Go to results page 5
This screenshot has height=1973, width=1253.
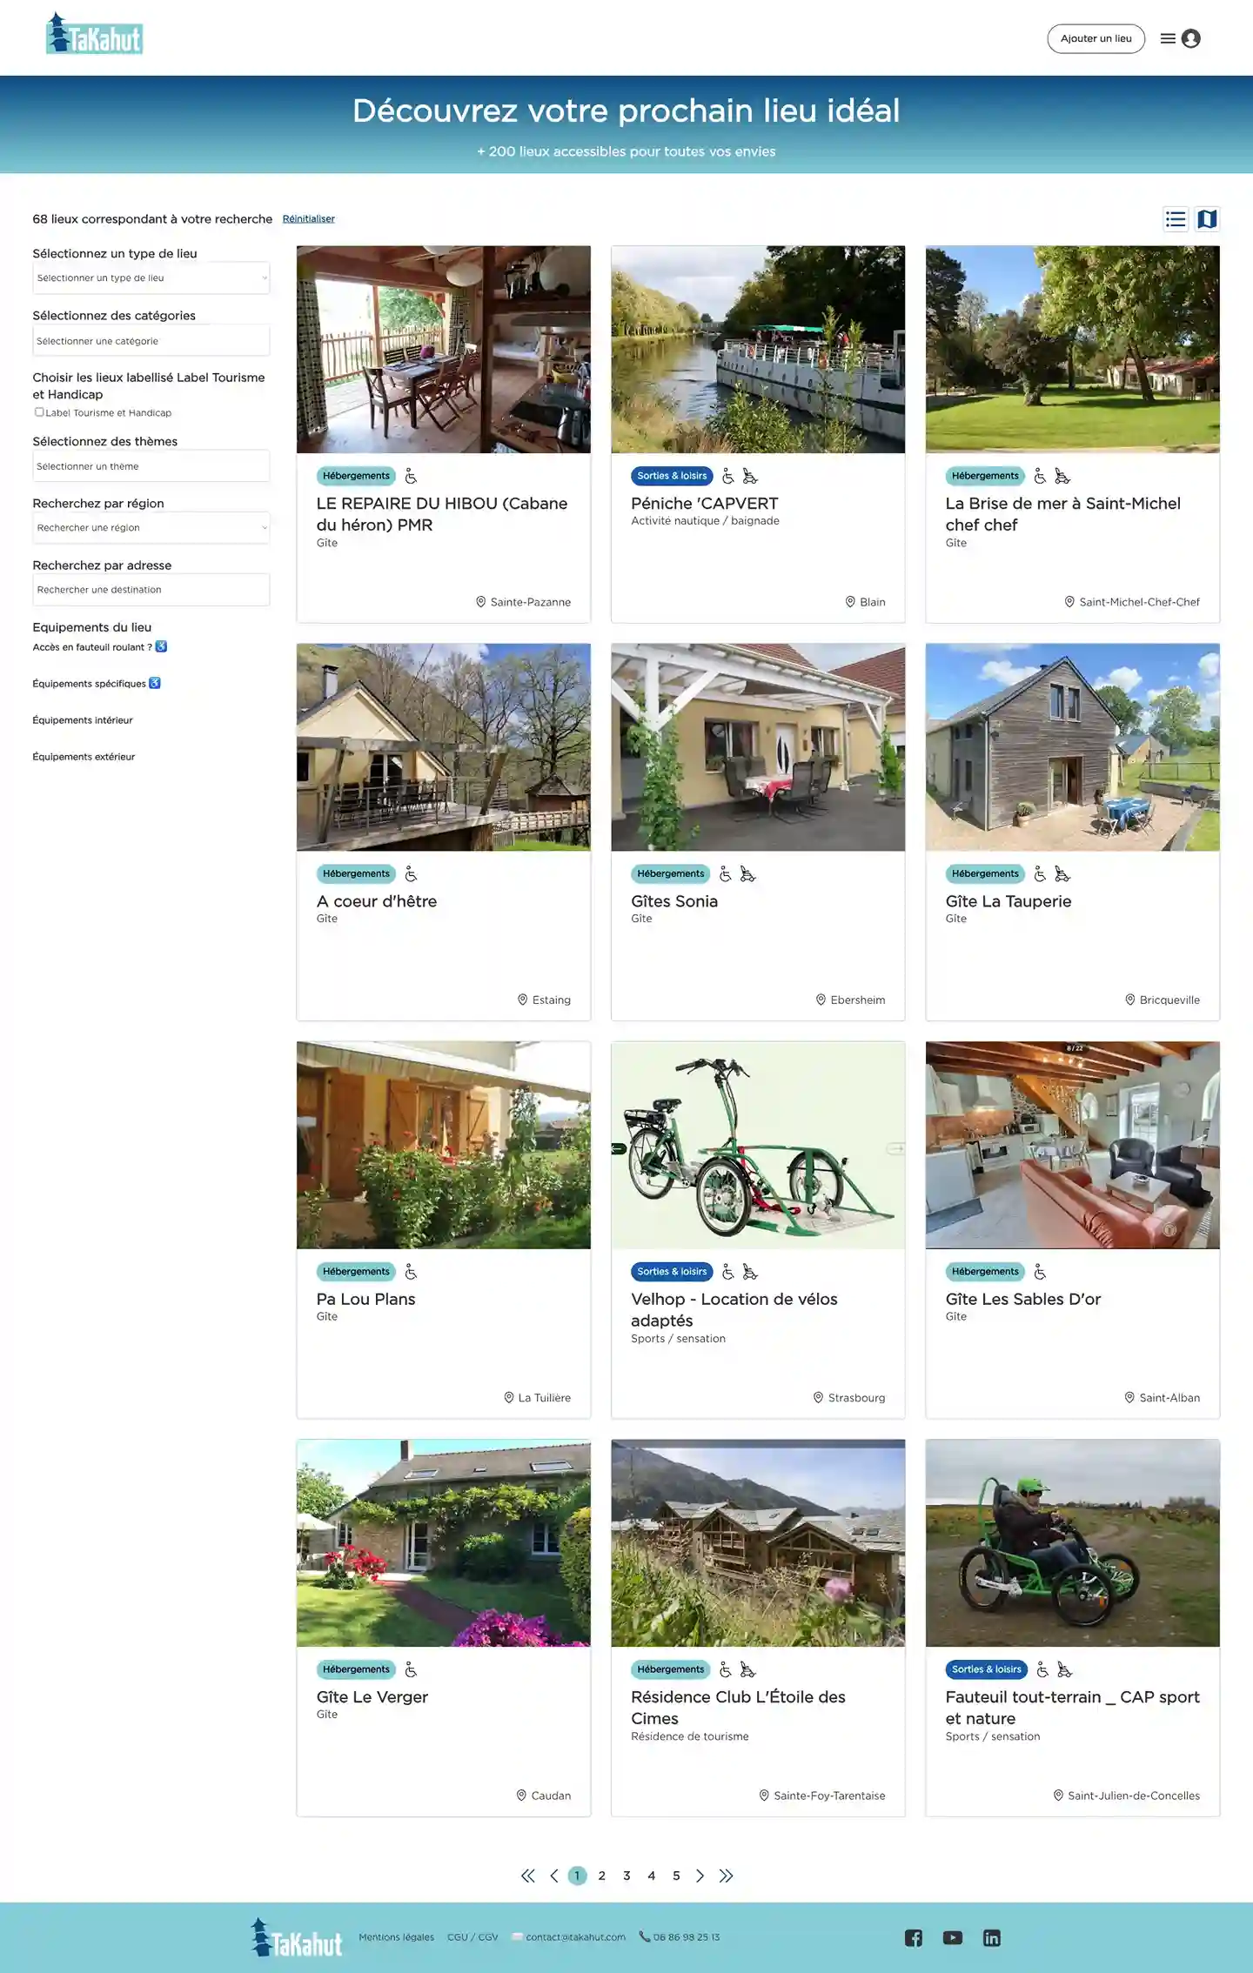click(676, 1876)
